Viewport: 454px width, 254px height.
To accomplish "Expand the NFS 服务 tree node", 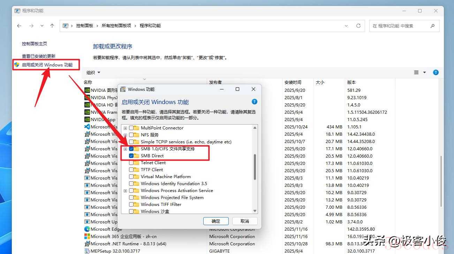I will pyautogui.click(x=126, y=135).
